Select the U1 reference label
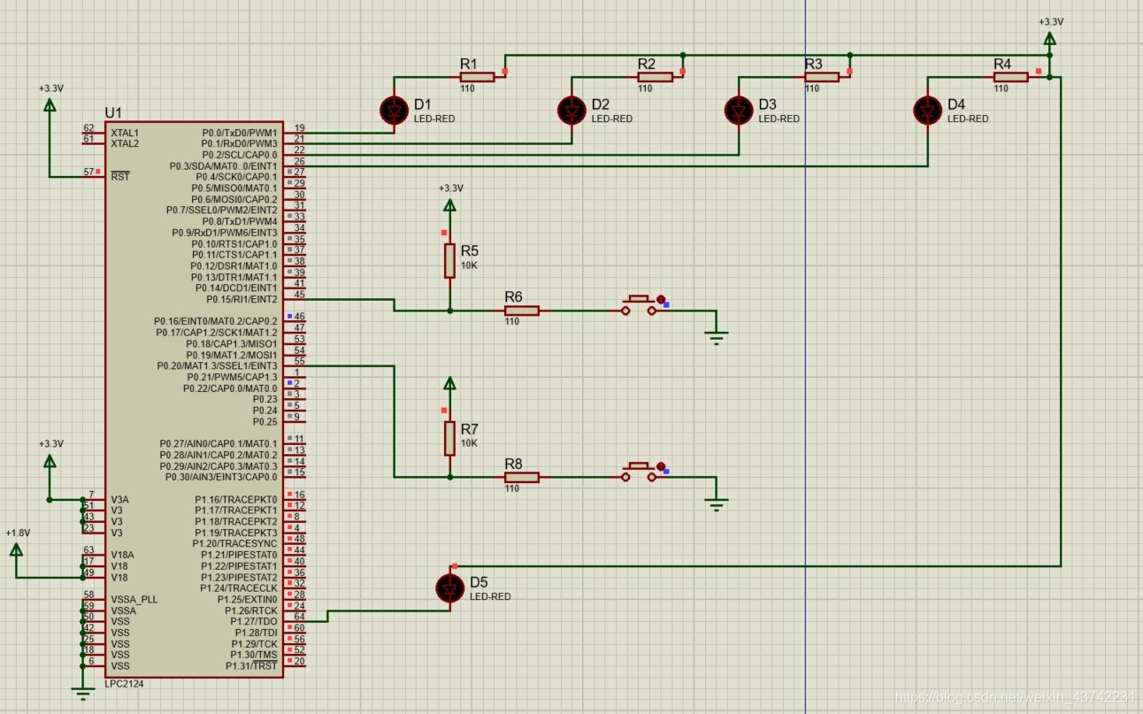The image size is (1143, 714). 114,112
